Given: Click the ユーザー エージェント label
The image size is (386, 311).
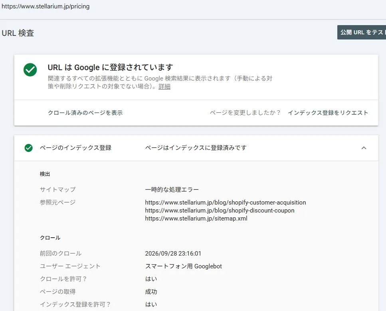Looking at the screenshot, I should 70,266.
